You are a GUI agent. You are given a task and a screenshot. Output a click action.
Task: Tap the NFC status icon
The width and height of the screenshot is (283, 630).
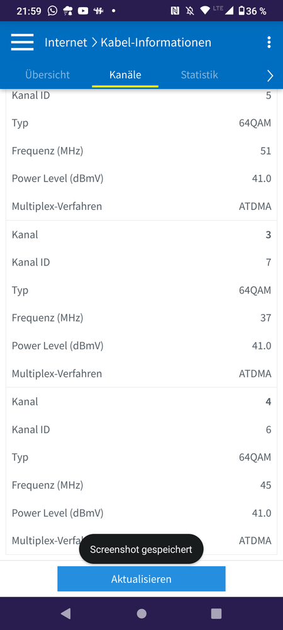click(175, 11)
